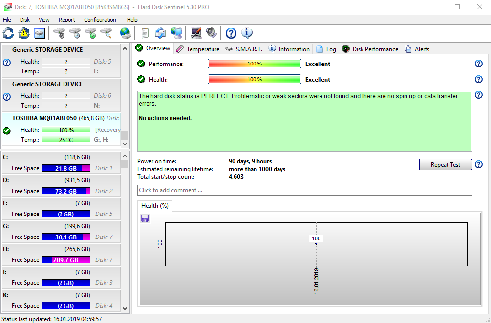Image resolution: width=491 pixels, height=323 pixels.
Task: Click help icon next to Performance bar
Action: pyautogui.click(x=478, y=64)
